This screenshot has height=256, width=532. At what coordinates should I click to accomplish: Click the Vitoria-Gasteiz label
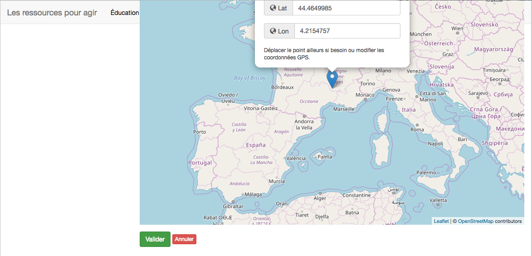pyautogui.click(x=261, y=108)
